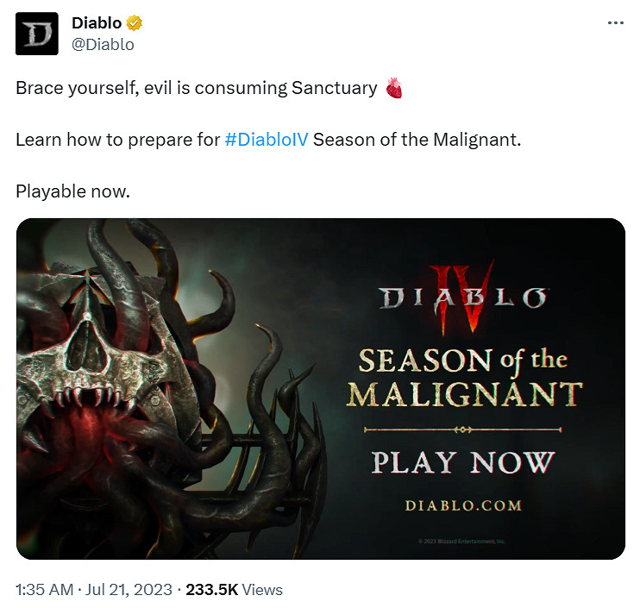Viewport: 640px width, 608px height.
Task: Open the three-dot more options menu
Action: (x=616, y=22)
